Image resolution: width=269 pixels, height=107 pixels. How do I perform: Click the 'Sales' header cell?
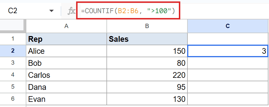pos(147,39)
